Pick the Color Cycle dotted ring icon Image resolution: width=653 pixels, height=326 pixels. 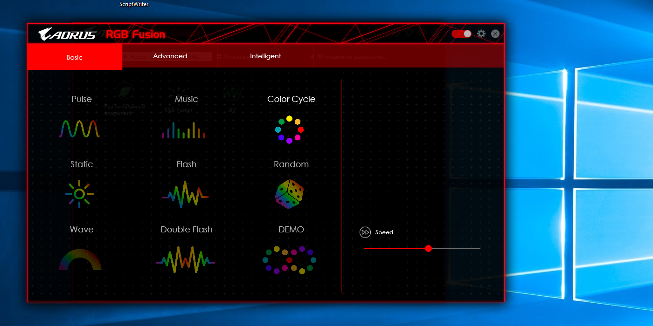coord(289,129)
